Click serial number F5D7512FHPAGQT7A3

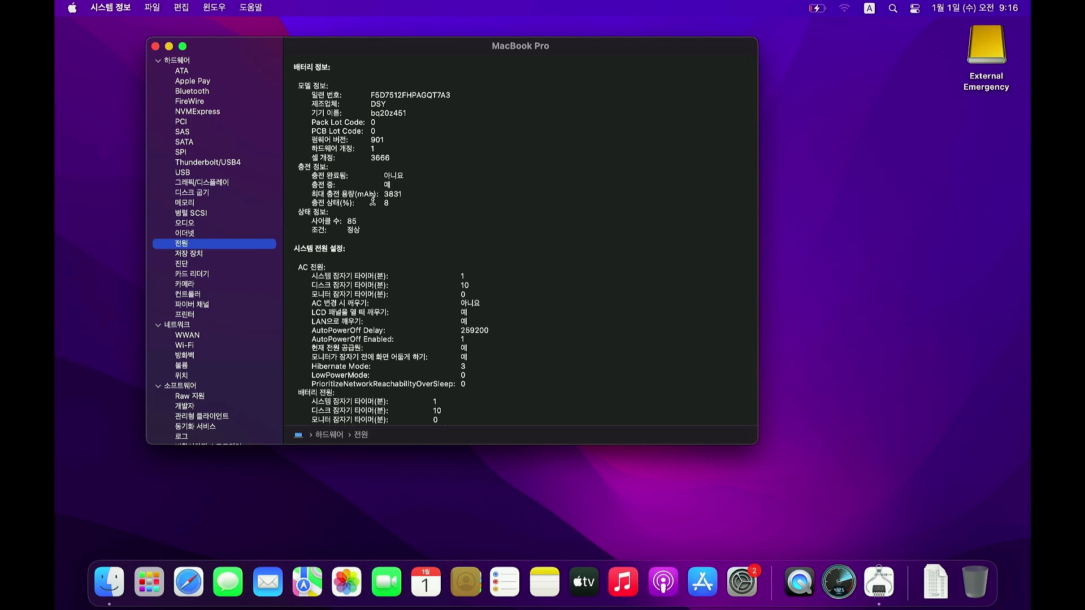tap(410, 95)
